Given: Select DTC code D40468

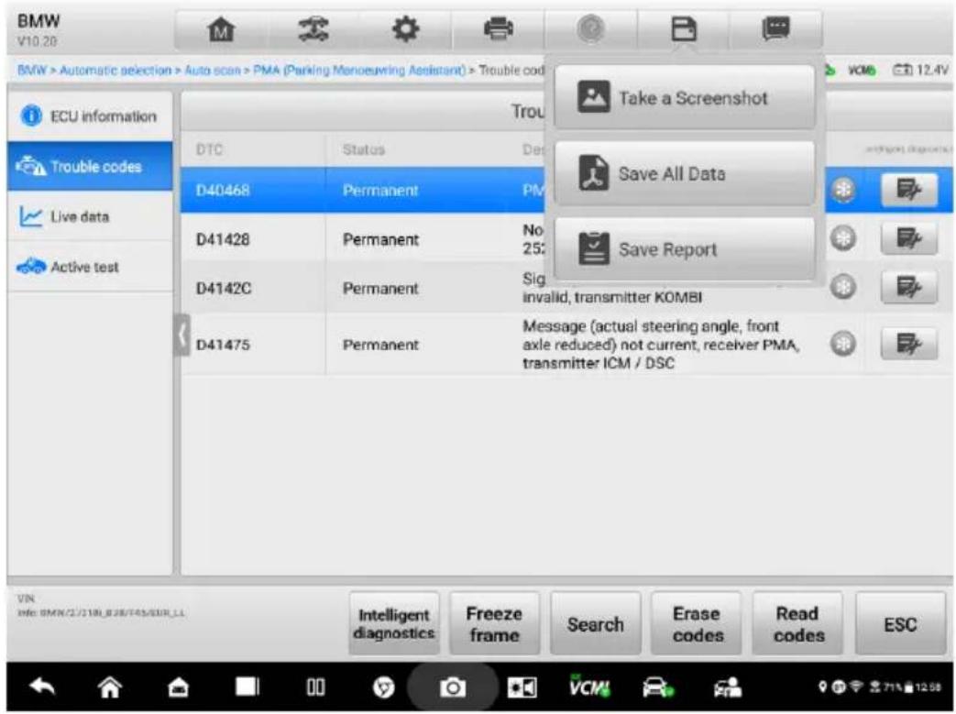Looking at the screenshot, I should tap(223, 191).
